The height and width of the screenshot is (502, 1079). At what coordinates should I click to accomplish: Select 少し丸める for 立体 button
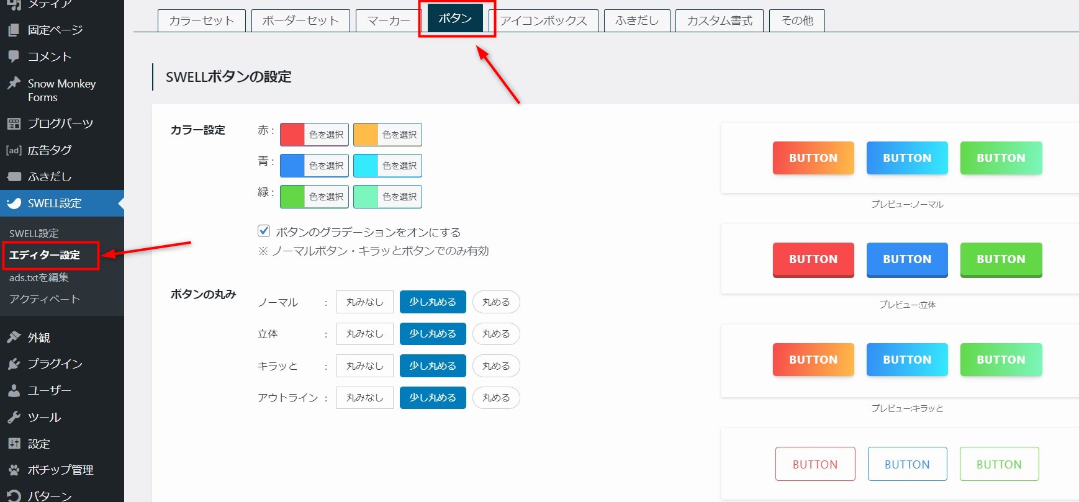coord(433,334)
